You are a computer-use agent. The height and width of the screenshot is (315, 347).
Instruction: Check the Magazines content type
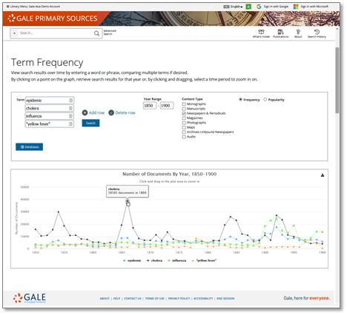(x=184, y=118)
